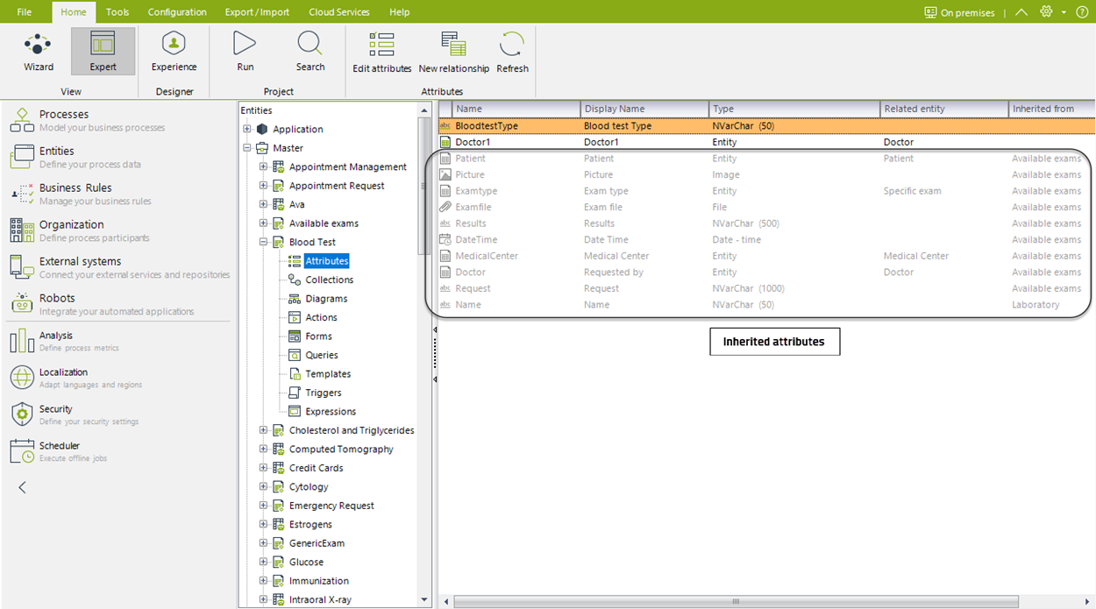Viewport: 1096px width, 609px height.
Task: Open the Configuration tab
Action: coord(177,12)
